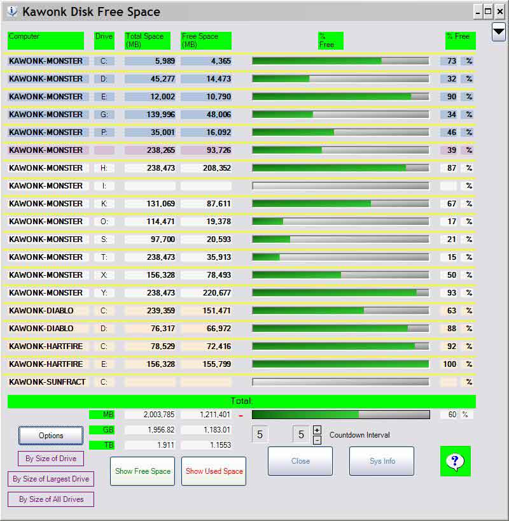The image size is (509, 521).
Task: Click the countdown interval value field
Action: coord(301,435)
